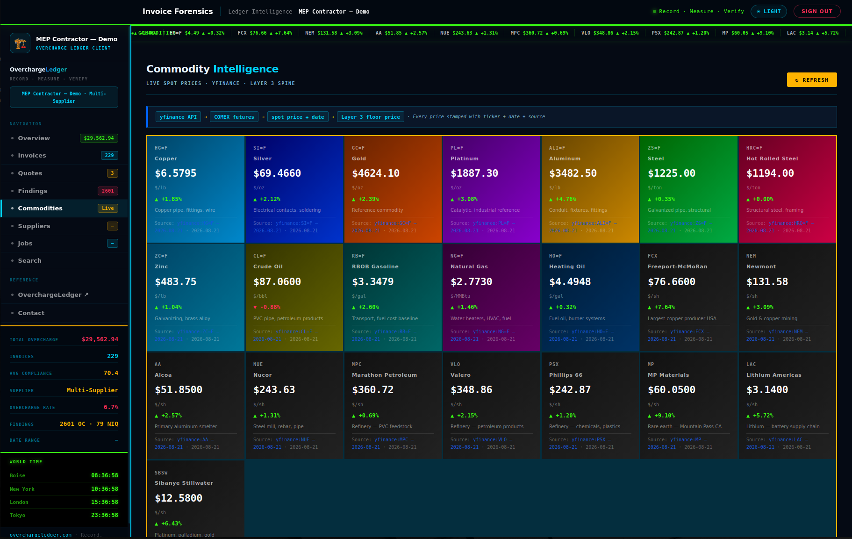Open the Marathon Petroleum card

tap(393, 406)
